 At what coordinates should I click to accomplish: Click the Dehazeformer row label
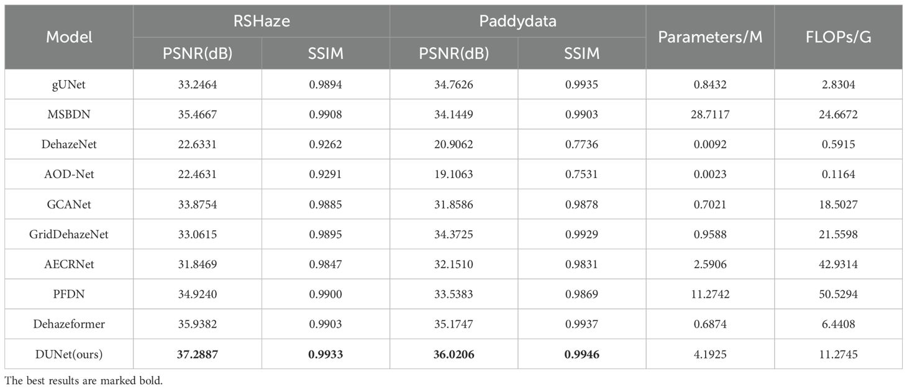(69, 324)
